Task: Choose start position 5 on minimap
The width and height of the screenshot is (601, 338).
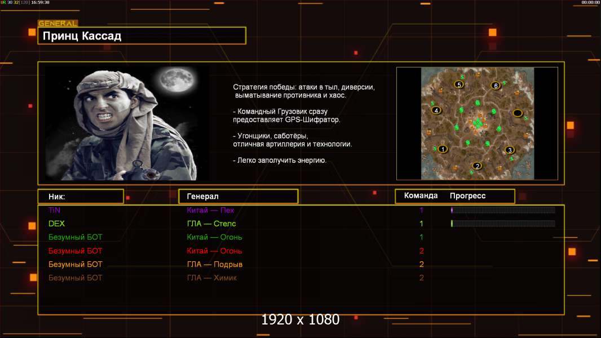Action: click(459, 84)
